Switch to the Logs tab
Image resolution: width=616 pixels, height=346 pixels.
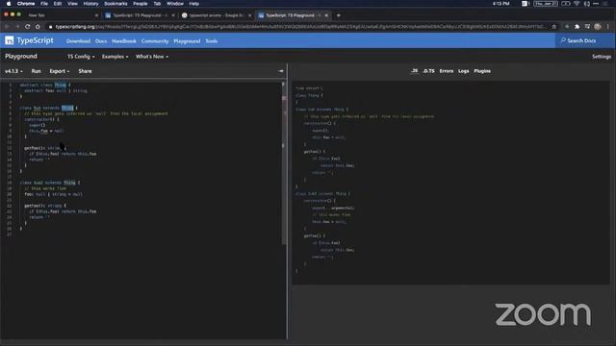464,71
